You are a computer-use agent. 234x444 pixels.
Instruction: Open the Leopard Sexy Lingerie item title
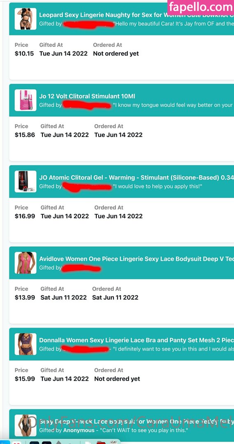(x=137, y=15)
